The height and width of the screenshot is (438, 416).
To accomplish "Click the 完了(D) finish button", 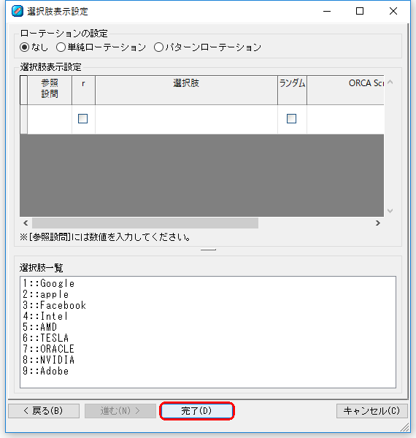I will point(197,411).
